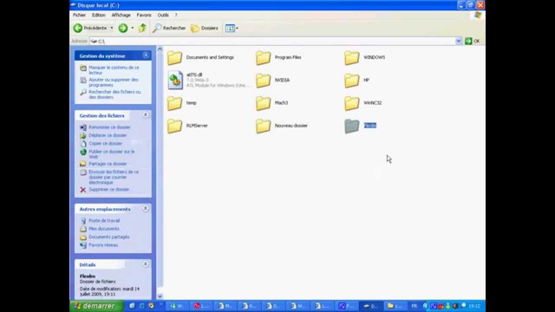Select the Mach3 folder icon
555x312 pixels.
tap(263, 103)
